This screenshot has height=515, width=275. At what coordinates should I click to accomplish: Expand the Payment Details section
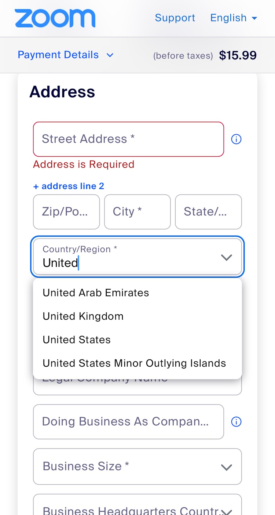[58, 55]
